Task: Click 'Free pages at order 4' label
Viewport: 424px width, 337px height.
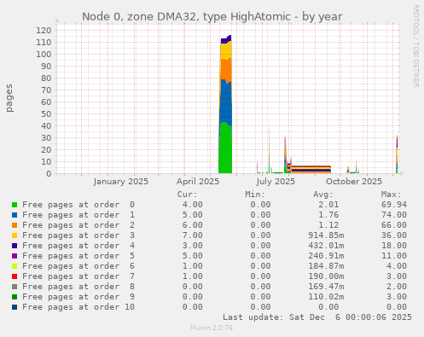Action: coord(78,246)
